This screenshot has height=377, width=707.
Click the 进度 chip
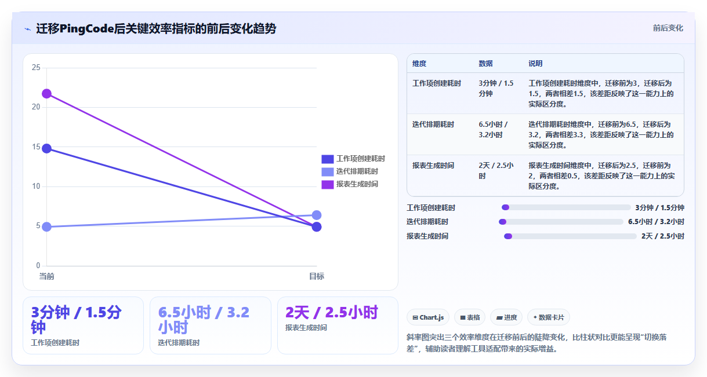pos(506,317)
